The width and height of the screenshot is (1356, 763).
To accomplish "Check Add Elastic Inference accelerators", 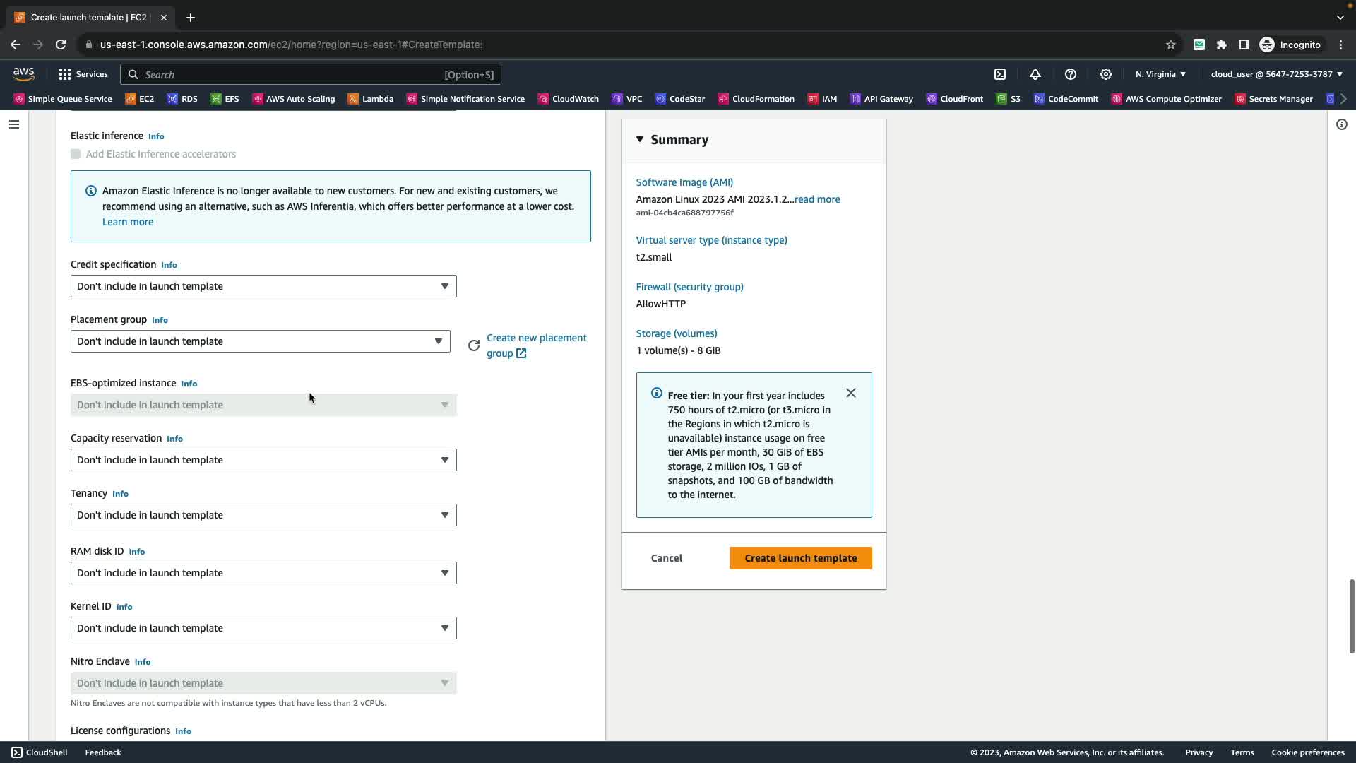I will (x=76, y=154).
